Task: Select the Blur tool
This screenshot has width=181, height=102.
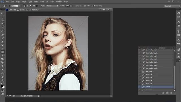Action: tap(3, 56)
